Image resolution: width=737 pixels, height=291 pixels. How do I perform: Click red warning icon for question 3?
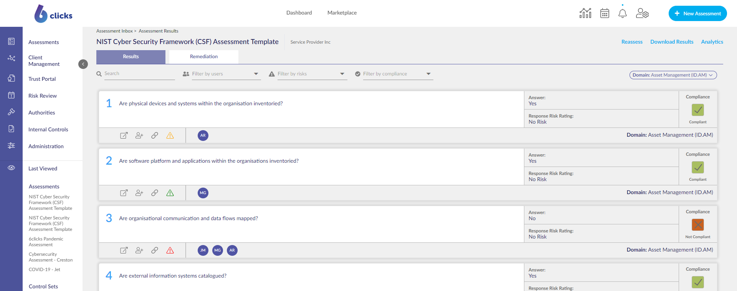point(170,250)
